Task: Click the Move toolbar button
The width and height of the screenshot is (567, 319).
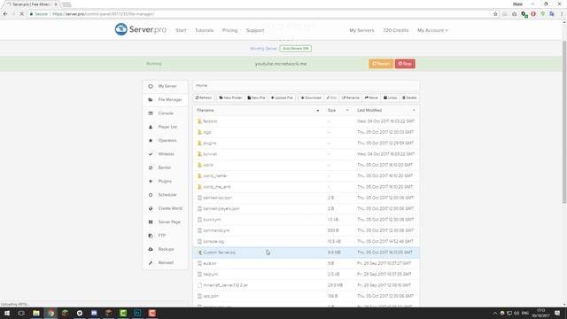Action: pos(371,97)
